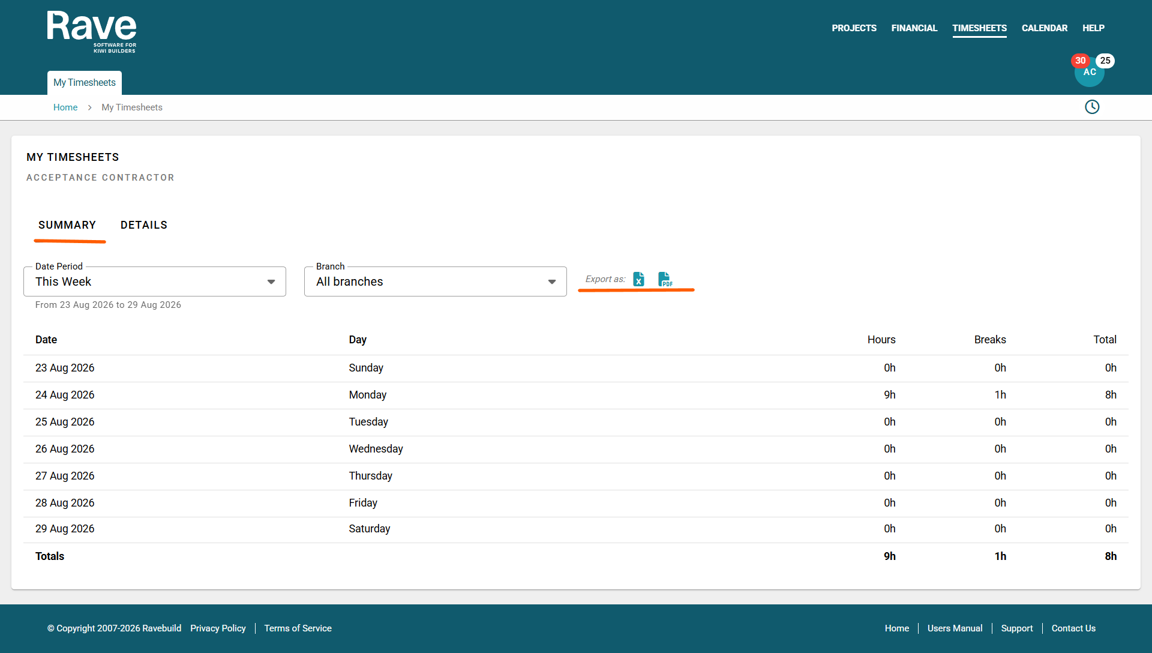View the red 30 notifications badge
The height and width of the screenshot is (653, 1152).
point(1080,61)
